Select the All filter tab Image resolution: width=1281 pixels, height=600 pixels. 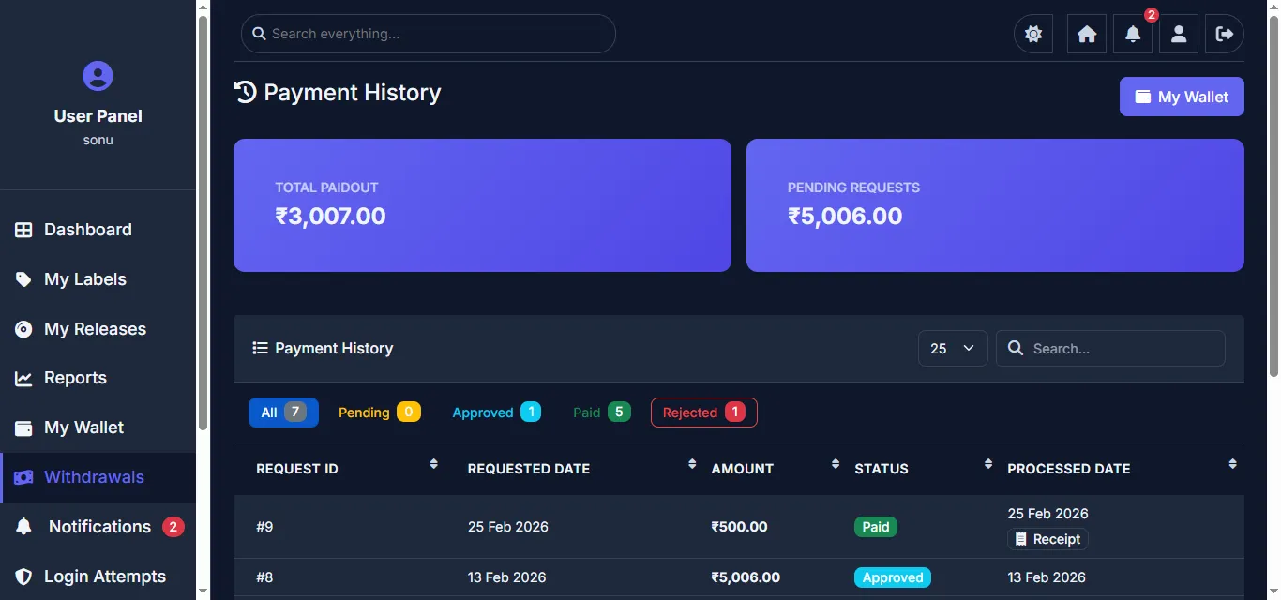(283, 412)
